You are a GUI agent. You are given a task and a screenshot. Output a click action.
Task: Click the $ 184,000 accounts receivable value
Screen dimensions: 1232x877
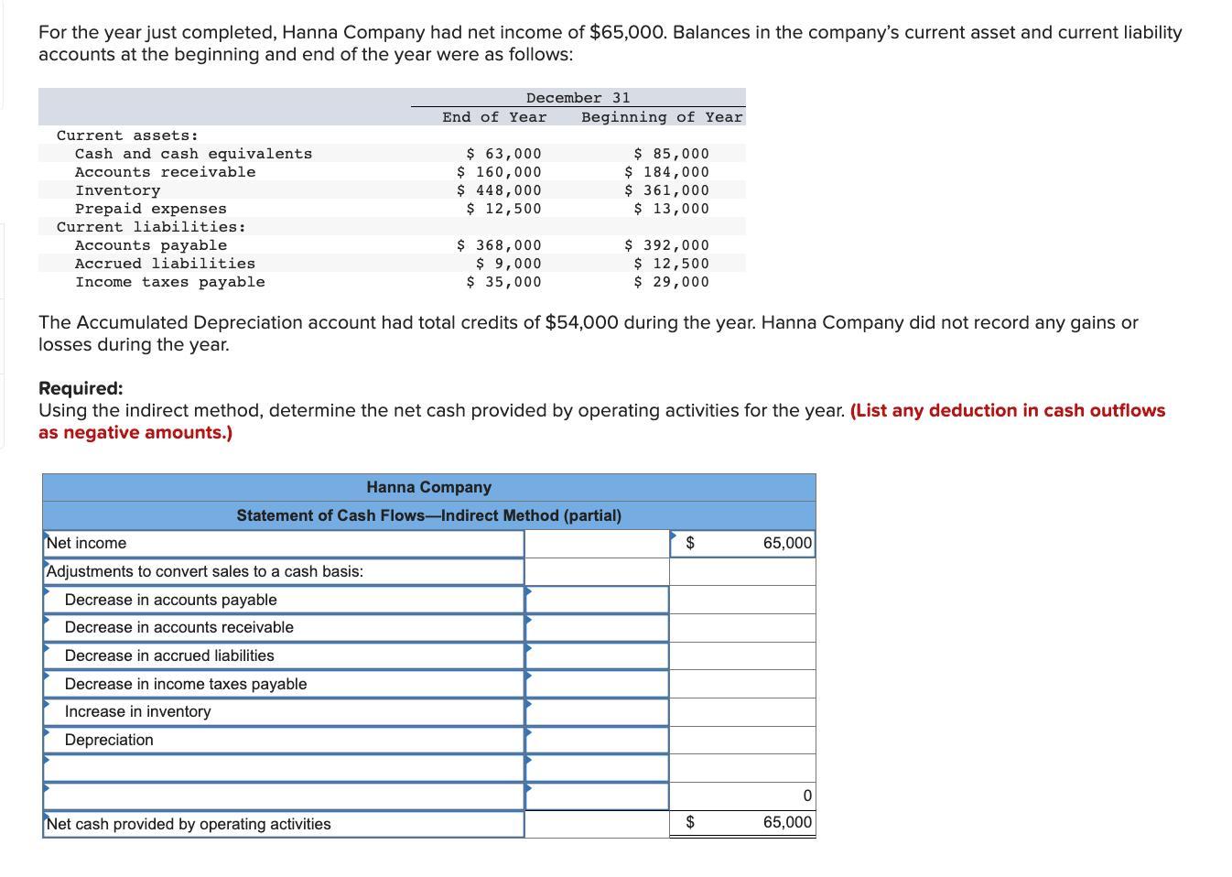666,172
